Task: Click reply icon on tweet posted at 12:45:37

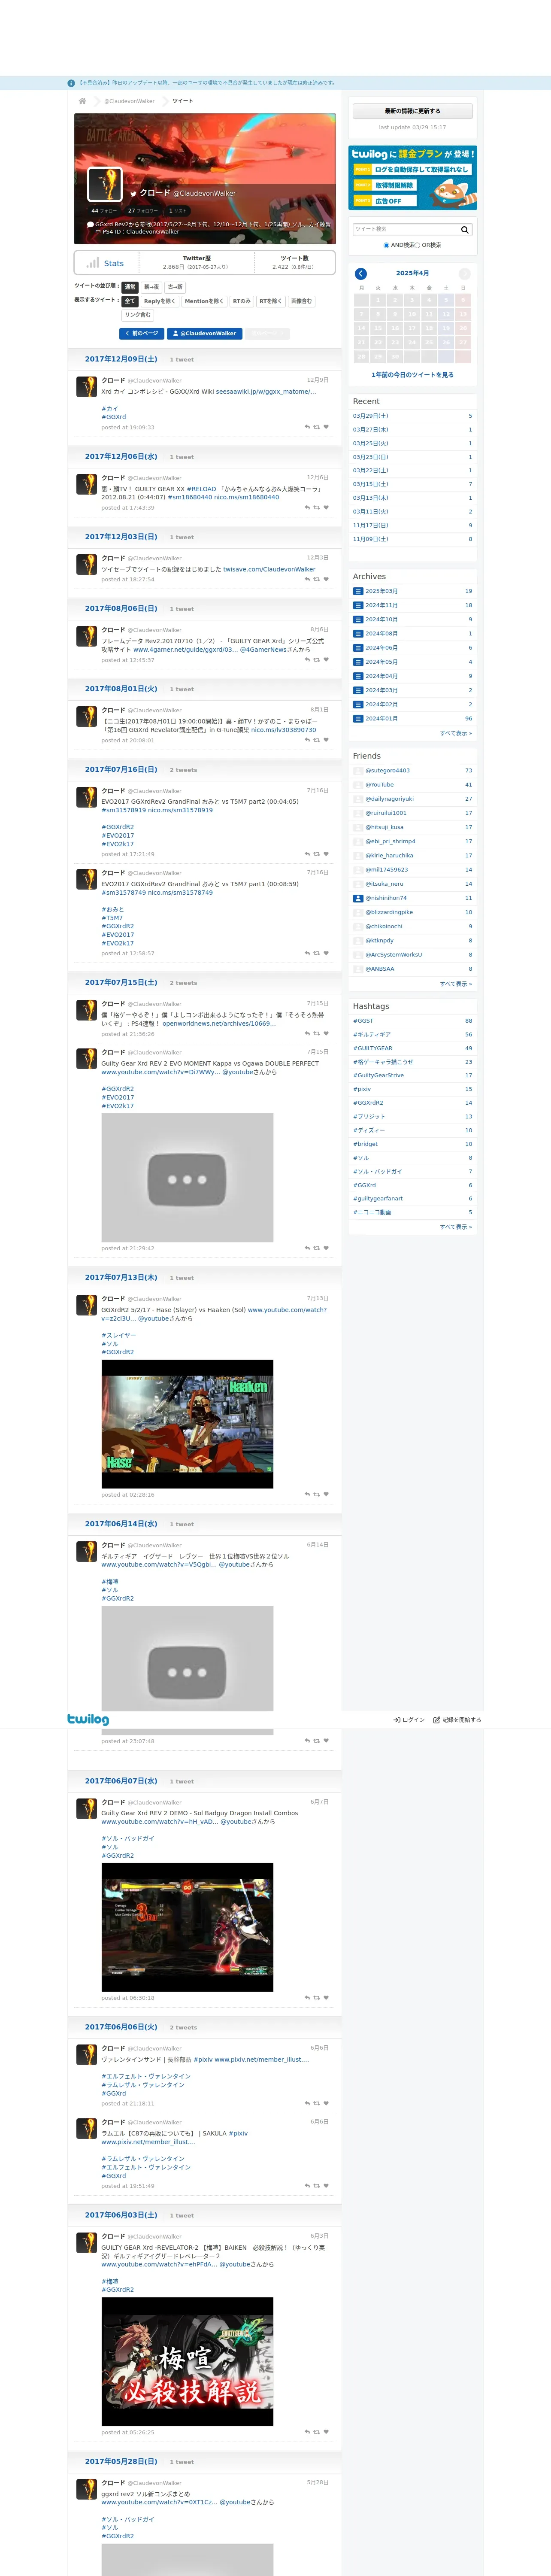Action: pyautogui.click(x=307, y=659)
